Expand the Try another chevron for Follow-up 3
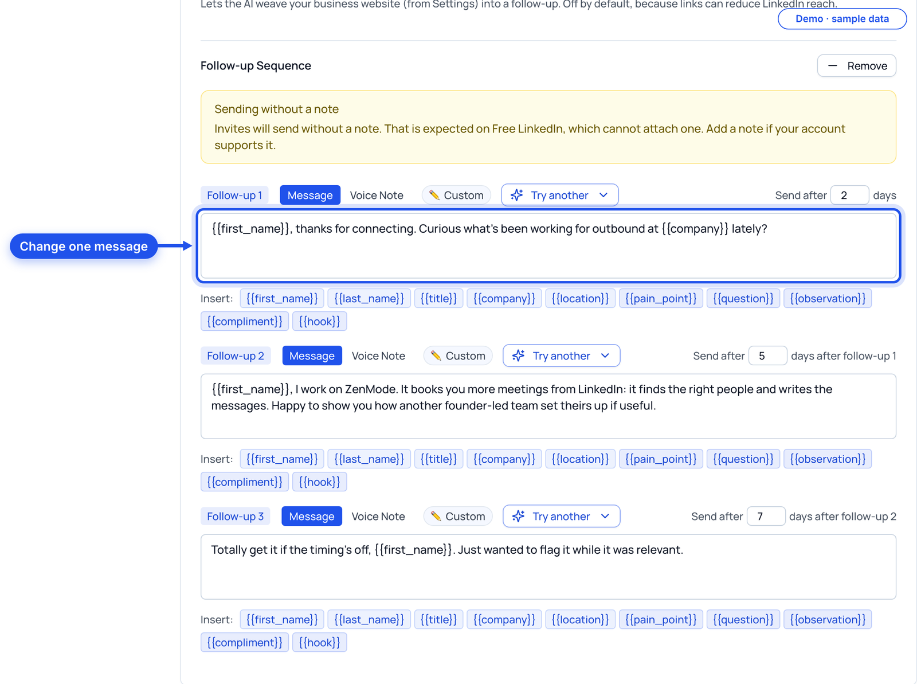Image resolution: width=917 pixels, height=684 pixels. pyautogui.click(x=605, y=516)
